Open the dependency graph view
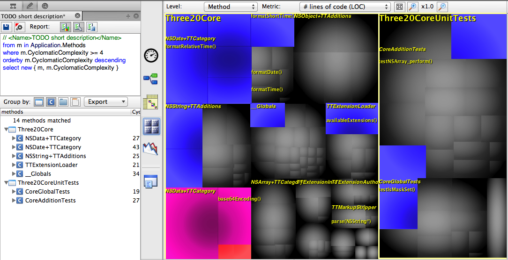Viewport: 508px width, 260px height. (x=151, y=79)
